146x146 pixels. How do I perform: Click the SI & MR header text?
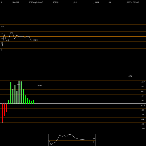(x=15, y=2)
